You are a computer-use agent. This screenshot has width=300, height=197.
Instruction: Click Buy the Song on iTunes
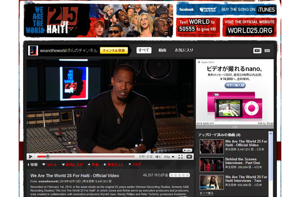(x=248, y=9)
